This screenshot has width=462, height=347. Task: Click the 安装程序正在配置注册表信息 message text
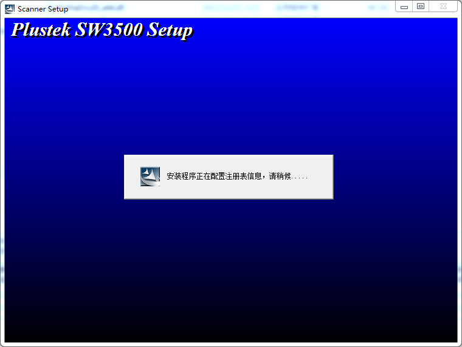214,176
